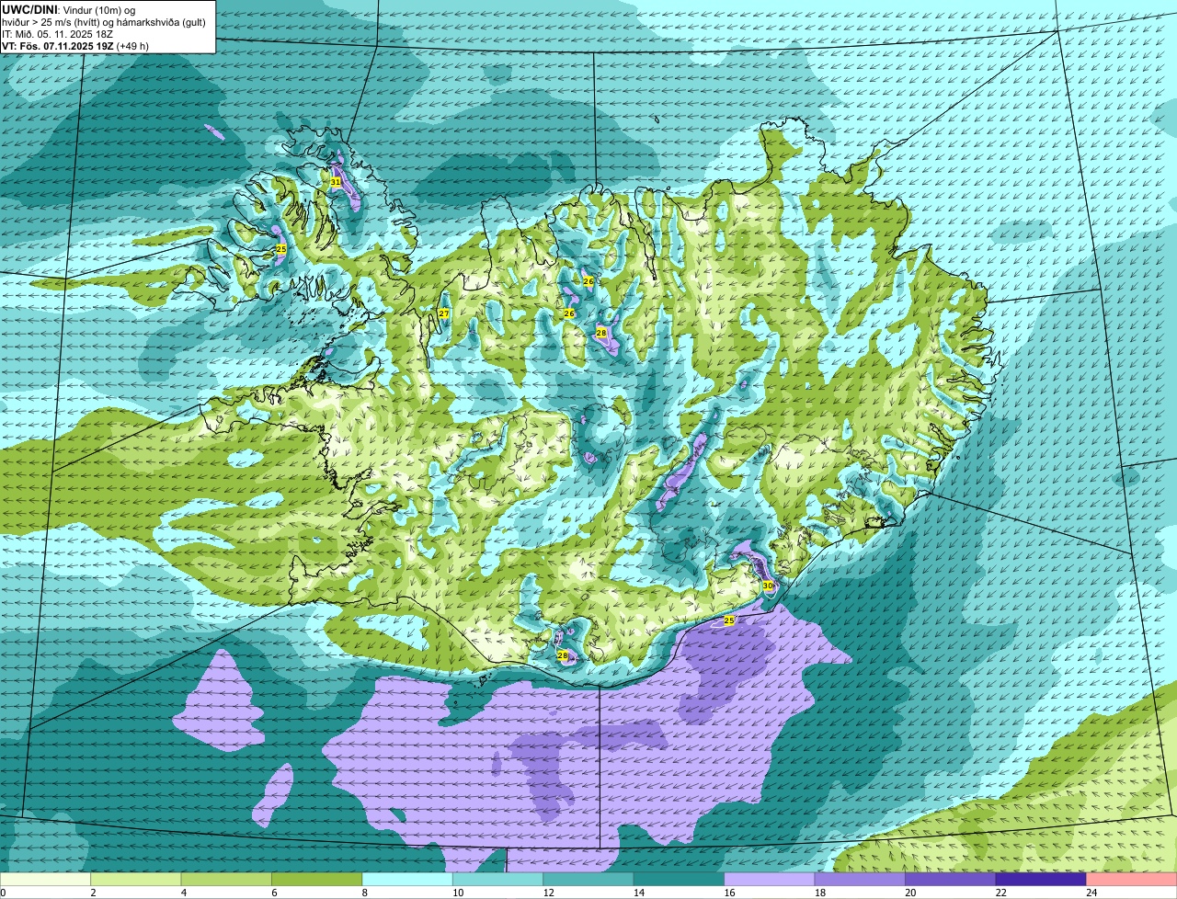Click the text line mentioning "hámarkshviða (gult)"
The height and width of the screenshot is (899, 1177).
104,21
